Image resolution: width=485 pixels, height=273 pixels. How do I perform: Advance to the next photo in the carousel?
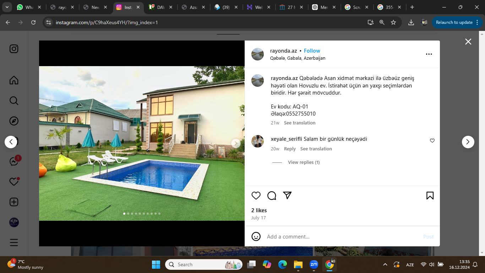(235, 143)
